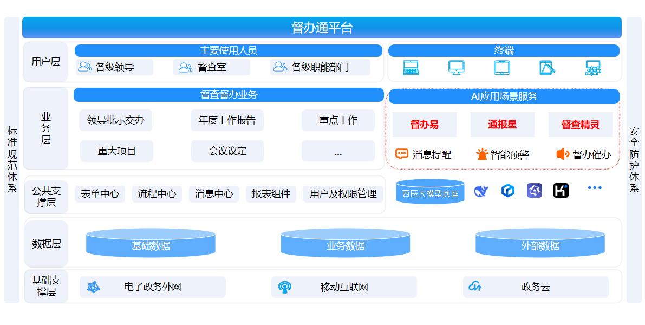Click the black Kimi K icon
645x325 pixels.
(x=561, y=191)
